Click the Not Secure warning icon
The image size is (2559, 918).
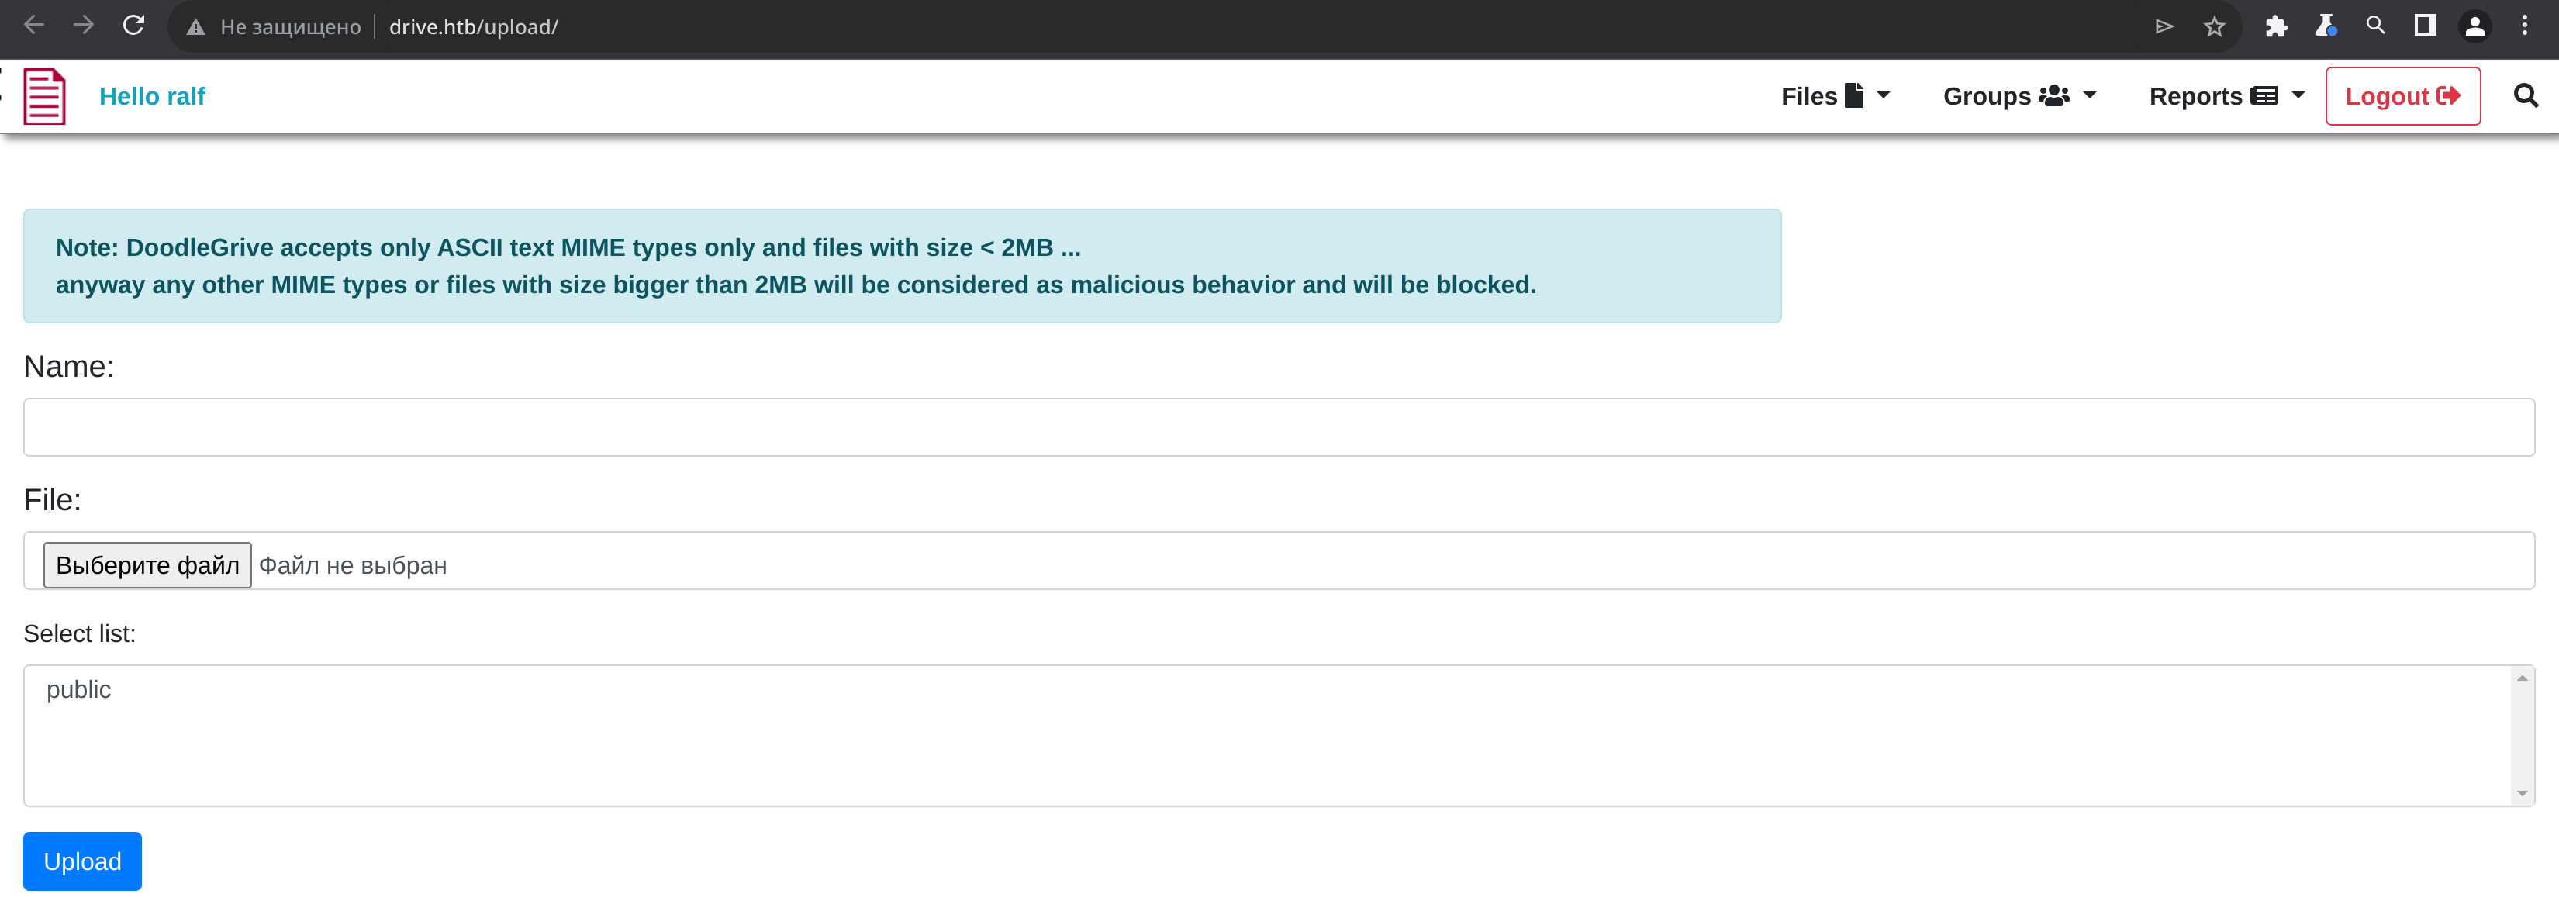(x=195, y=28)
